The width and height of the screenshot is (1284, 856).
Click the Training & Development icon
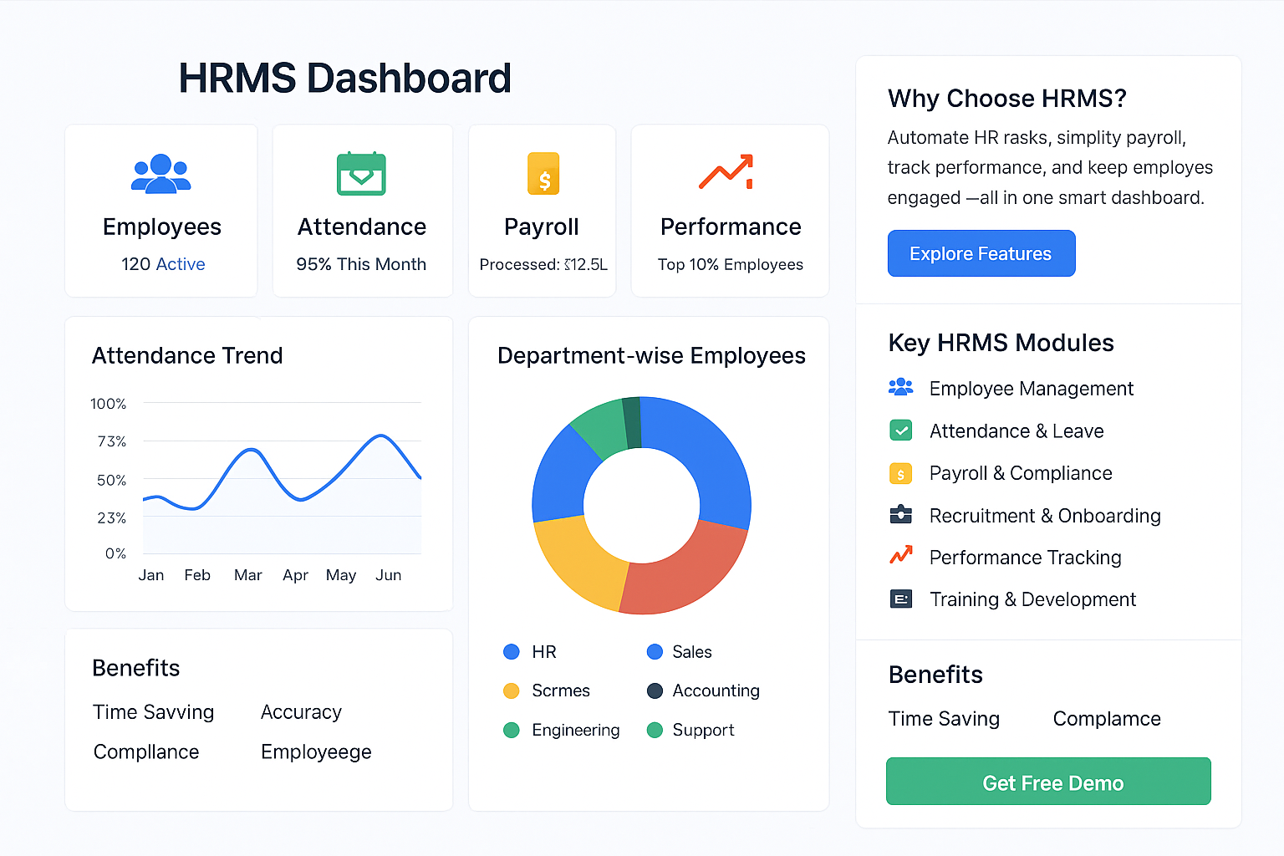(901, 599)
